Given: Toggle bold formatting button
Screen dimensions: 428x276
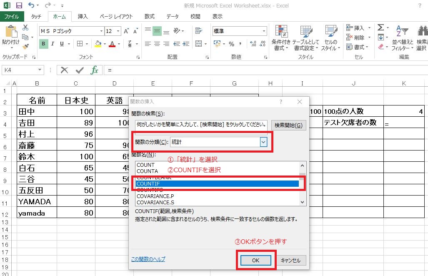Looking at the screenshot, I should coord(44,44).
